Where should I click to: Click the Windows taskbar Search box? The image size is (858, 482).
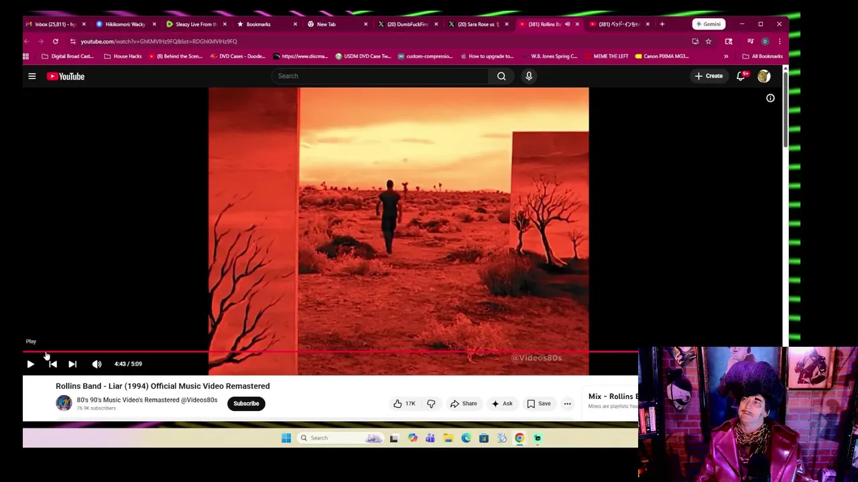coord(341,438)
